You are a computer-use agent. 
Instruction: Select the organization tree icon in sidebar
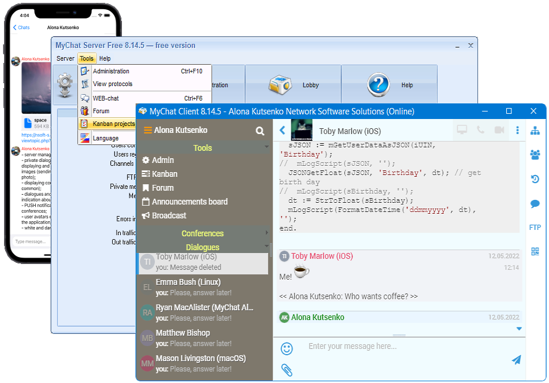coord(535,131)
